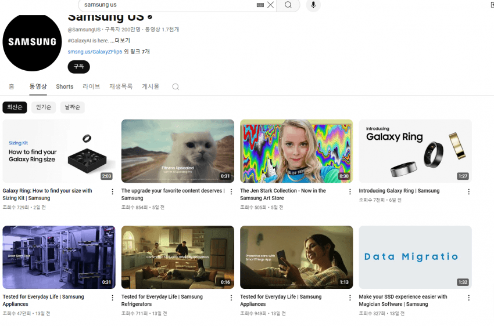
Task: Click the keyboard icon in search box
Action: pos(260,5)
